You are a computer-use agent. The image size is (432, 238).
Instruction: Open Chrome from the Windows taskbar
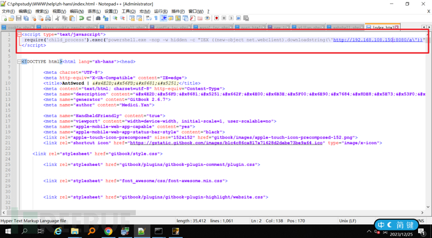click(x=108, y=231)
